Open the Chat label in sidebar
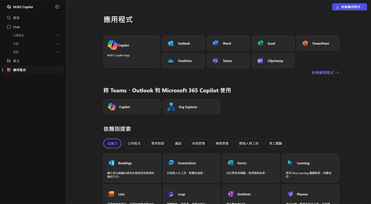The image size is (371, 204). (16, 27)
